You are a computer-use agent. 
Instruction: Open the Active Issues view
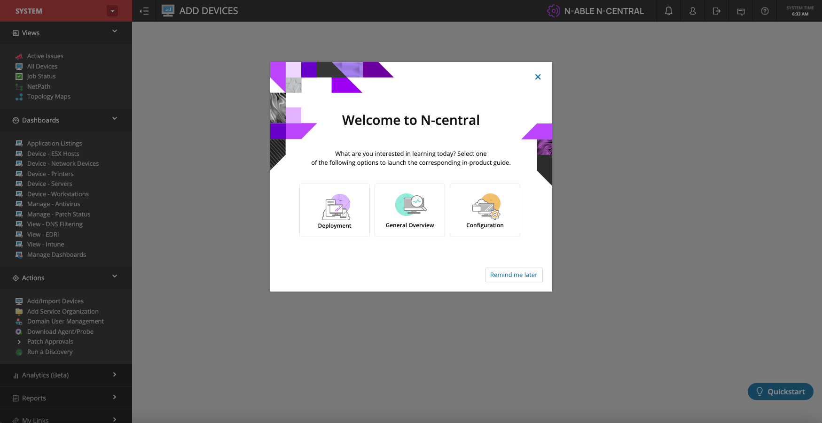point(45,56)
